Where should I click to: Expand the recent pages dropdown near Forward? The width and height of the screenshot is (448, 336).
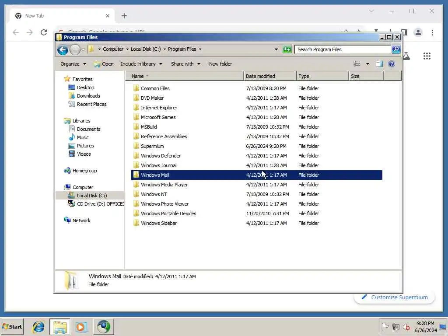tap(83, 50)
